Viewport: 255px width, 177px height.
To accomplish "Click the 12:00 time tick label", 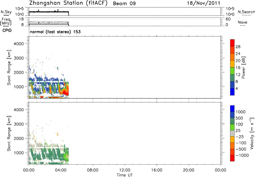I will pos(125,170).
